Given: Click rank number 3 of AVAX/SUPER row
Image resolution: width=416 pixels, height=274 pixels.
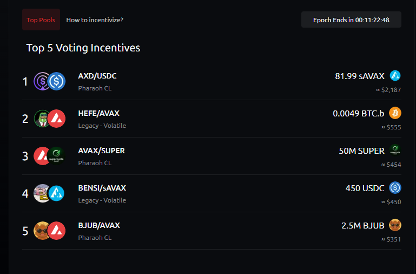Looking at the screenshot, I should click(x=25, y=156).
